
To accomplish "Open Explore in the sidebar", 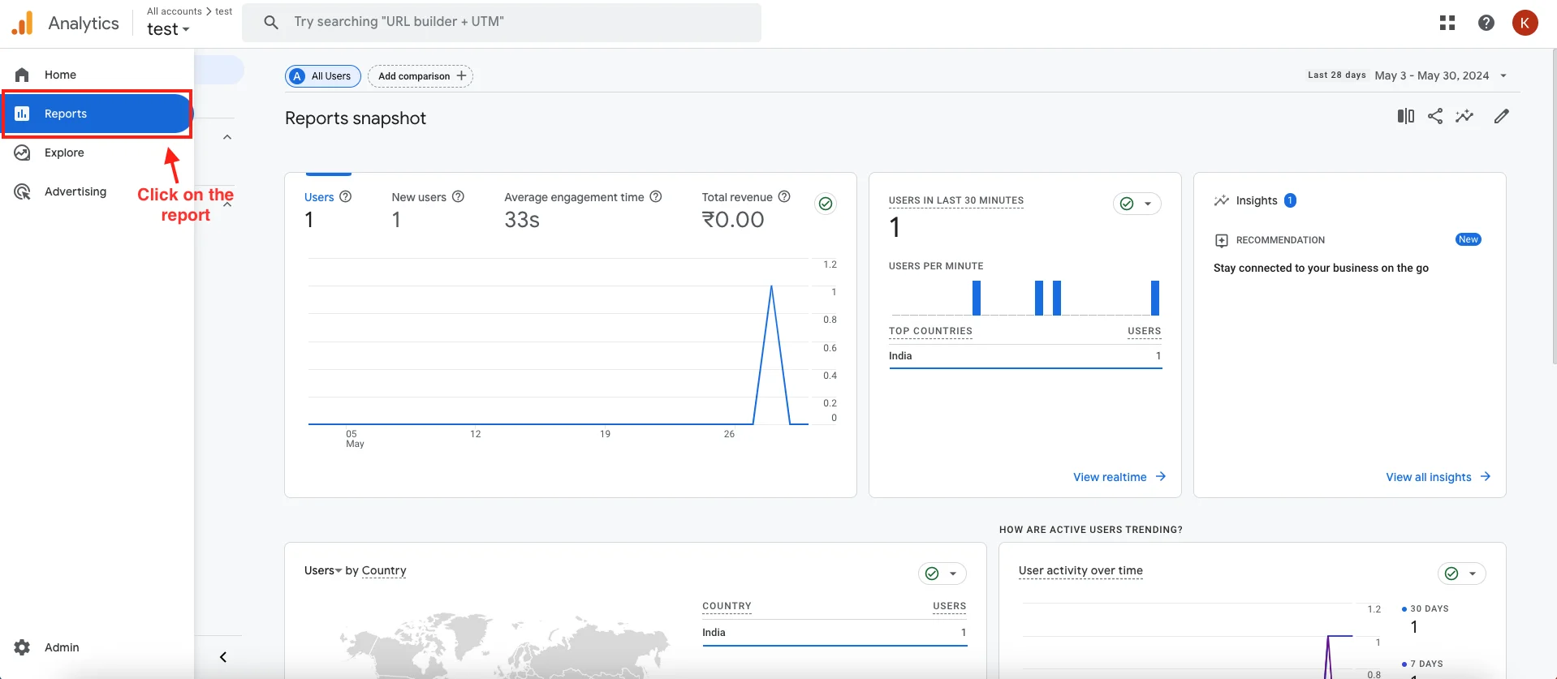I will 64,153.
